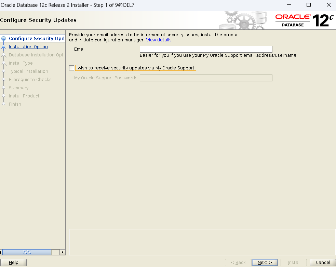
Task: Enable receiving security updates via My Oracle Support
Action: (x=71, y=68)
